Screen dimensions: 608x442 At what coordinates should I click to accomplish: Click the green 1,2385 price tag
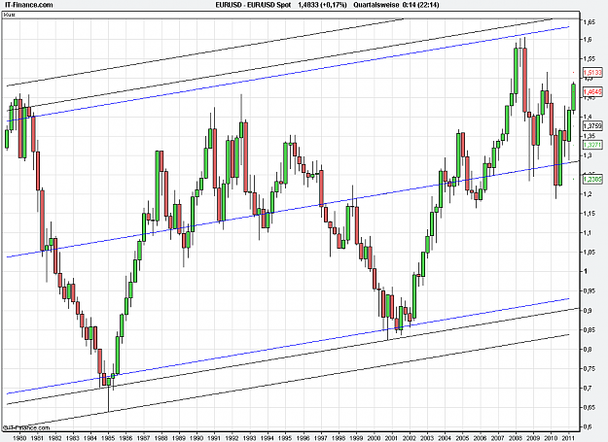tap(592, 179)
